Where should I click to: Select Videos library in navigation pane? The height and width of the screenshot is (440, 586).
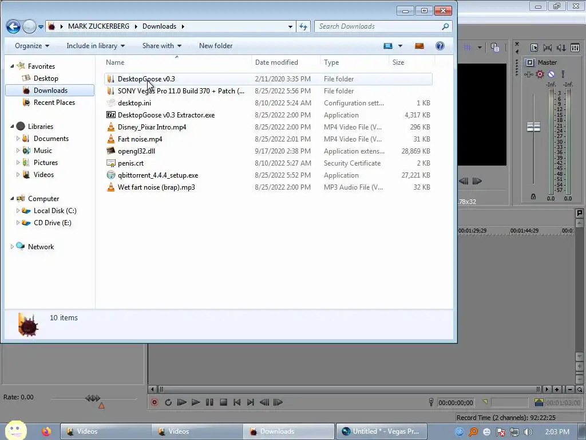tap(43, 175)
